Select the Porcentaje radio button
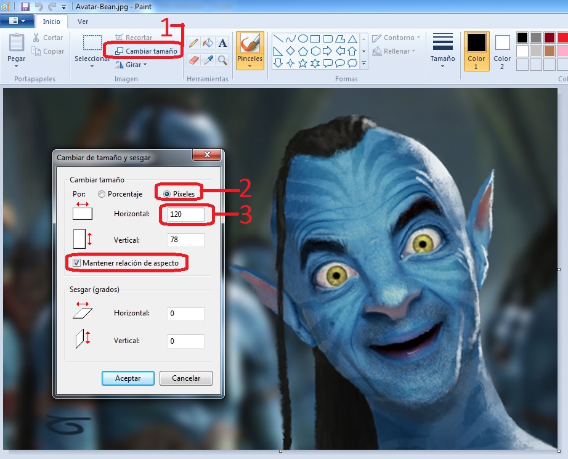The width and height of the screenshot is (568, 459). (x=102, y=194)
